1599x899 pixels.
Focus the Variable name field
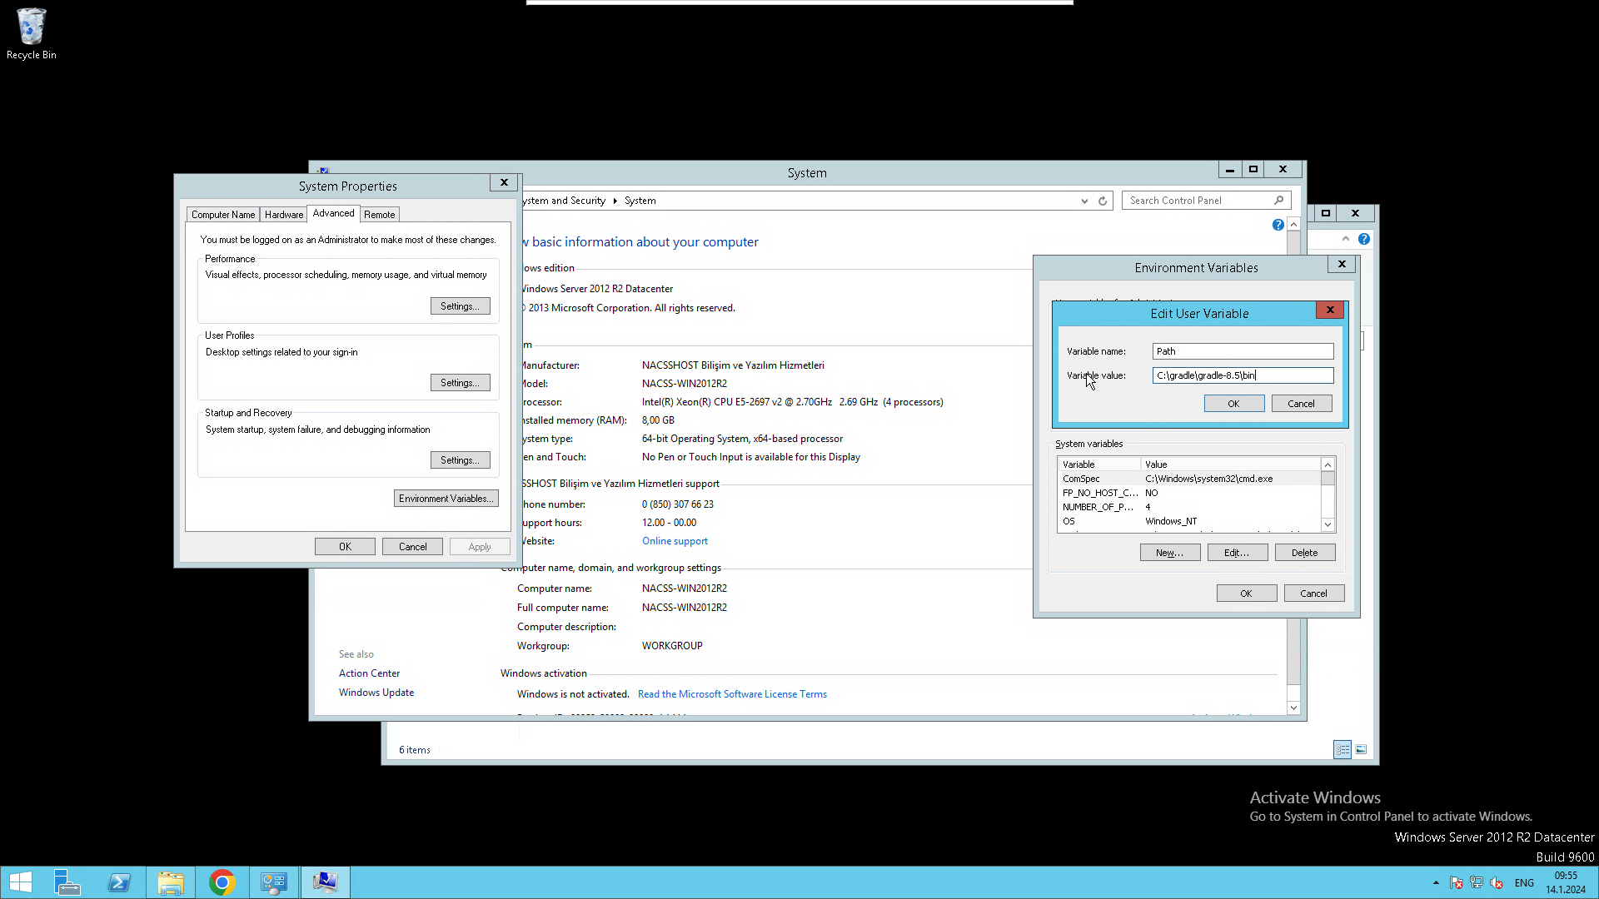click(1243, 351)
